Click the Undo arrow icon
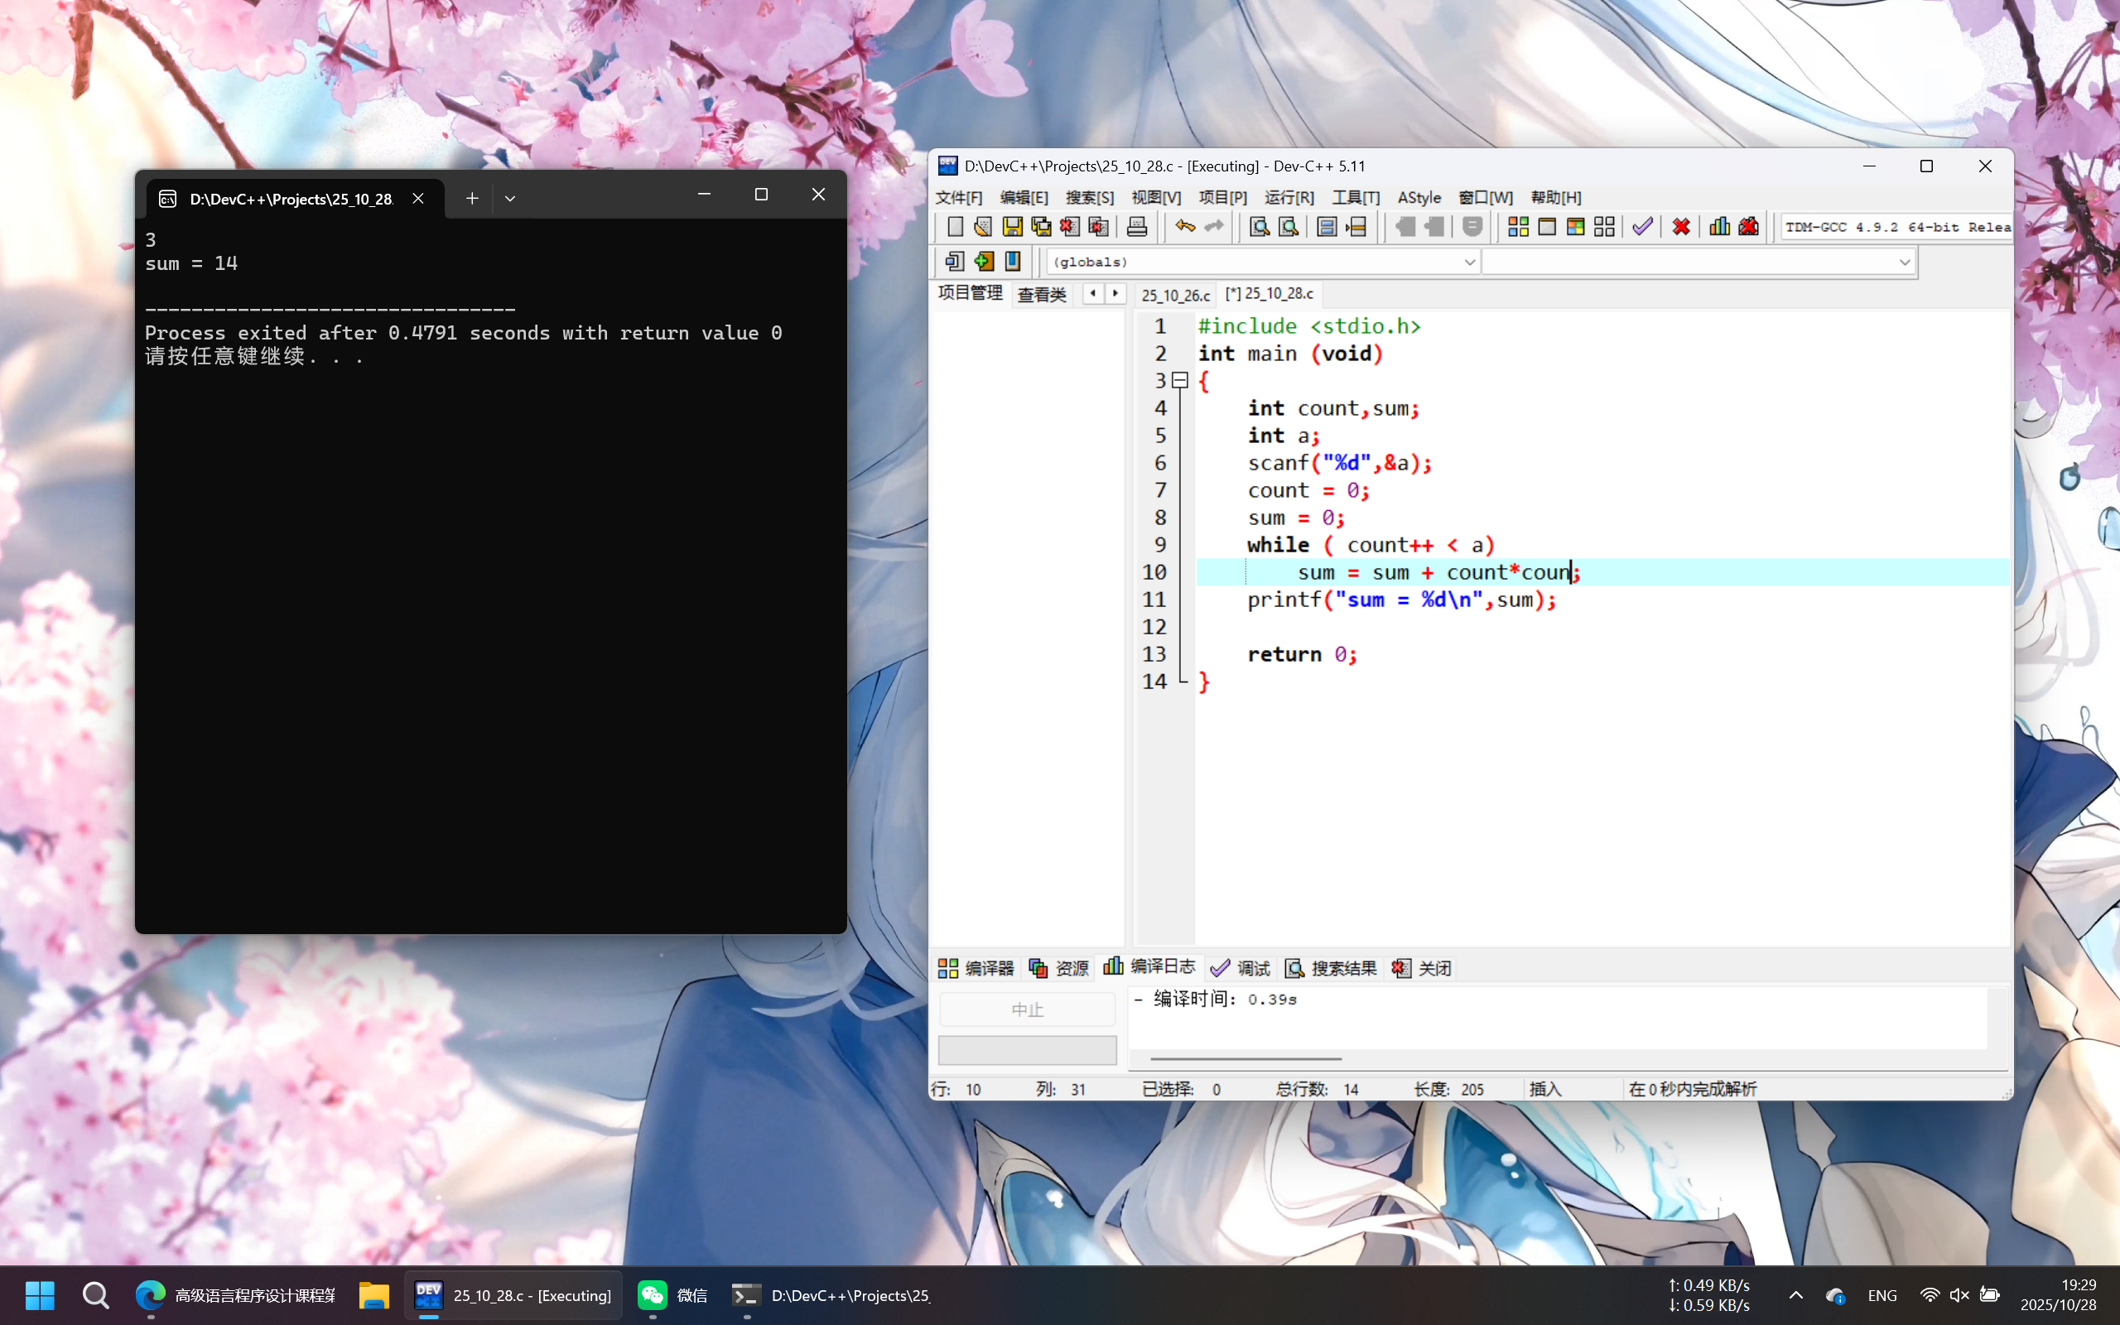 [1184, 227]
